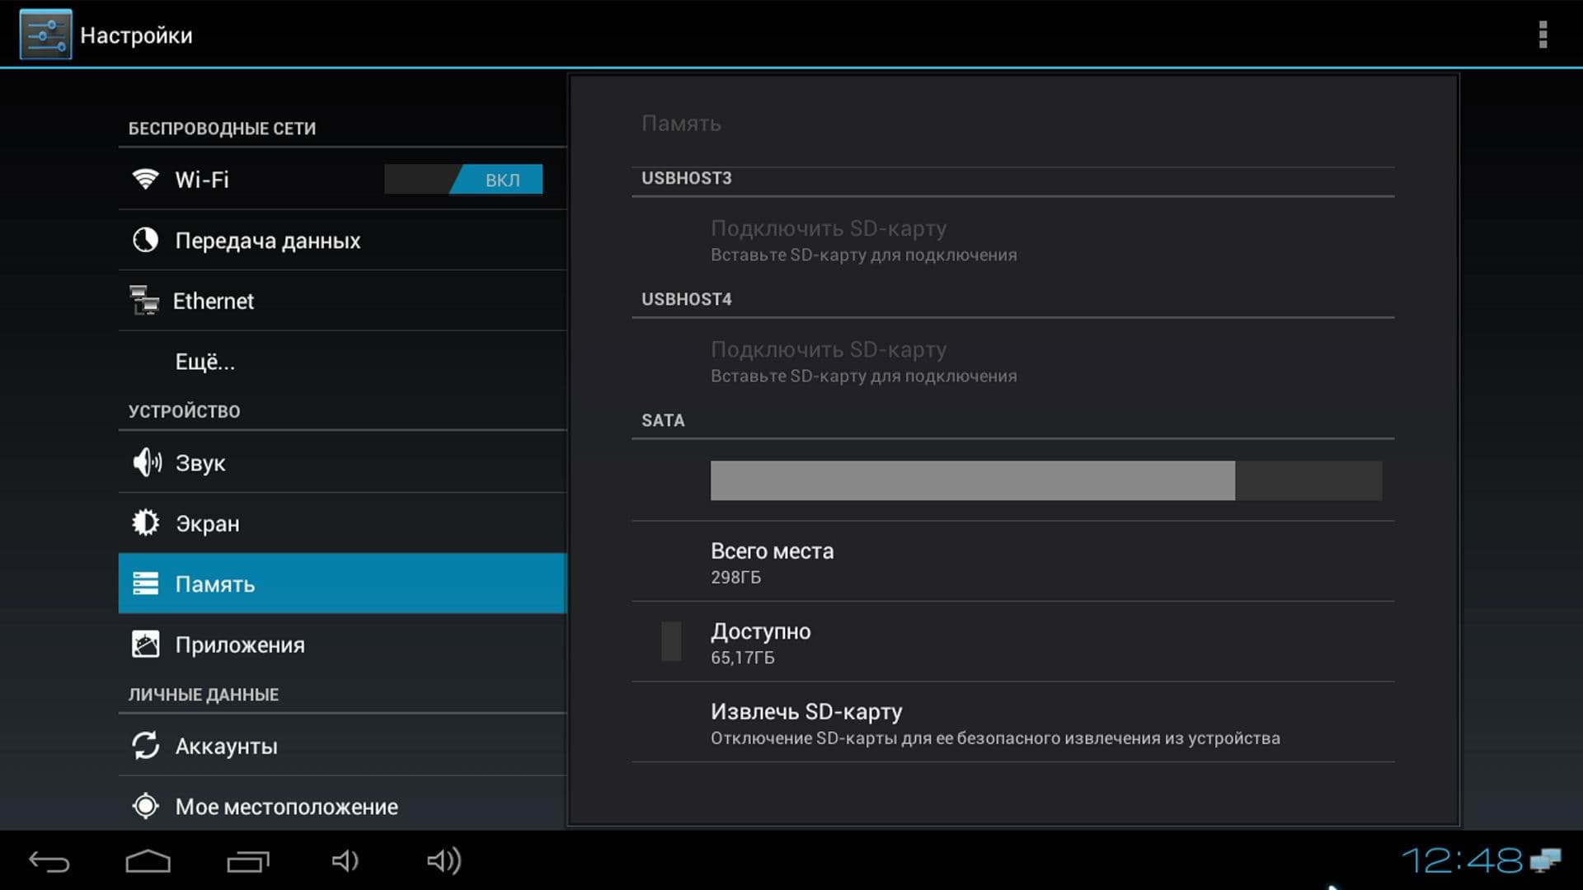Click the Ethernet network icon
This screenshot has height=890, width=1583.
click(144, 301)
